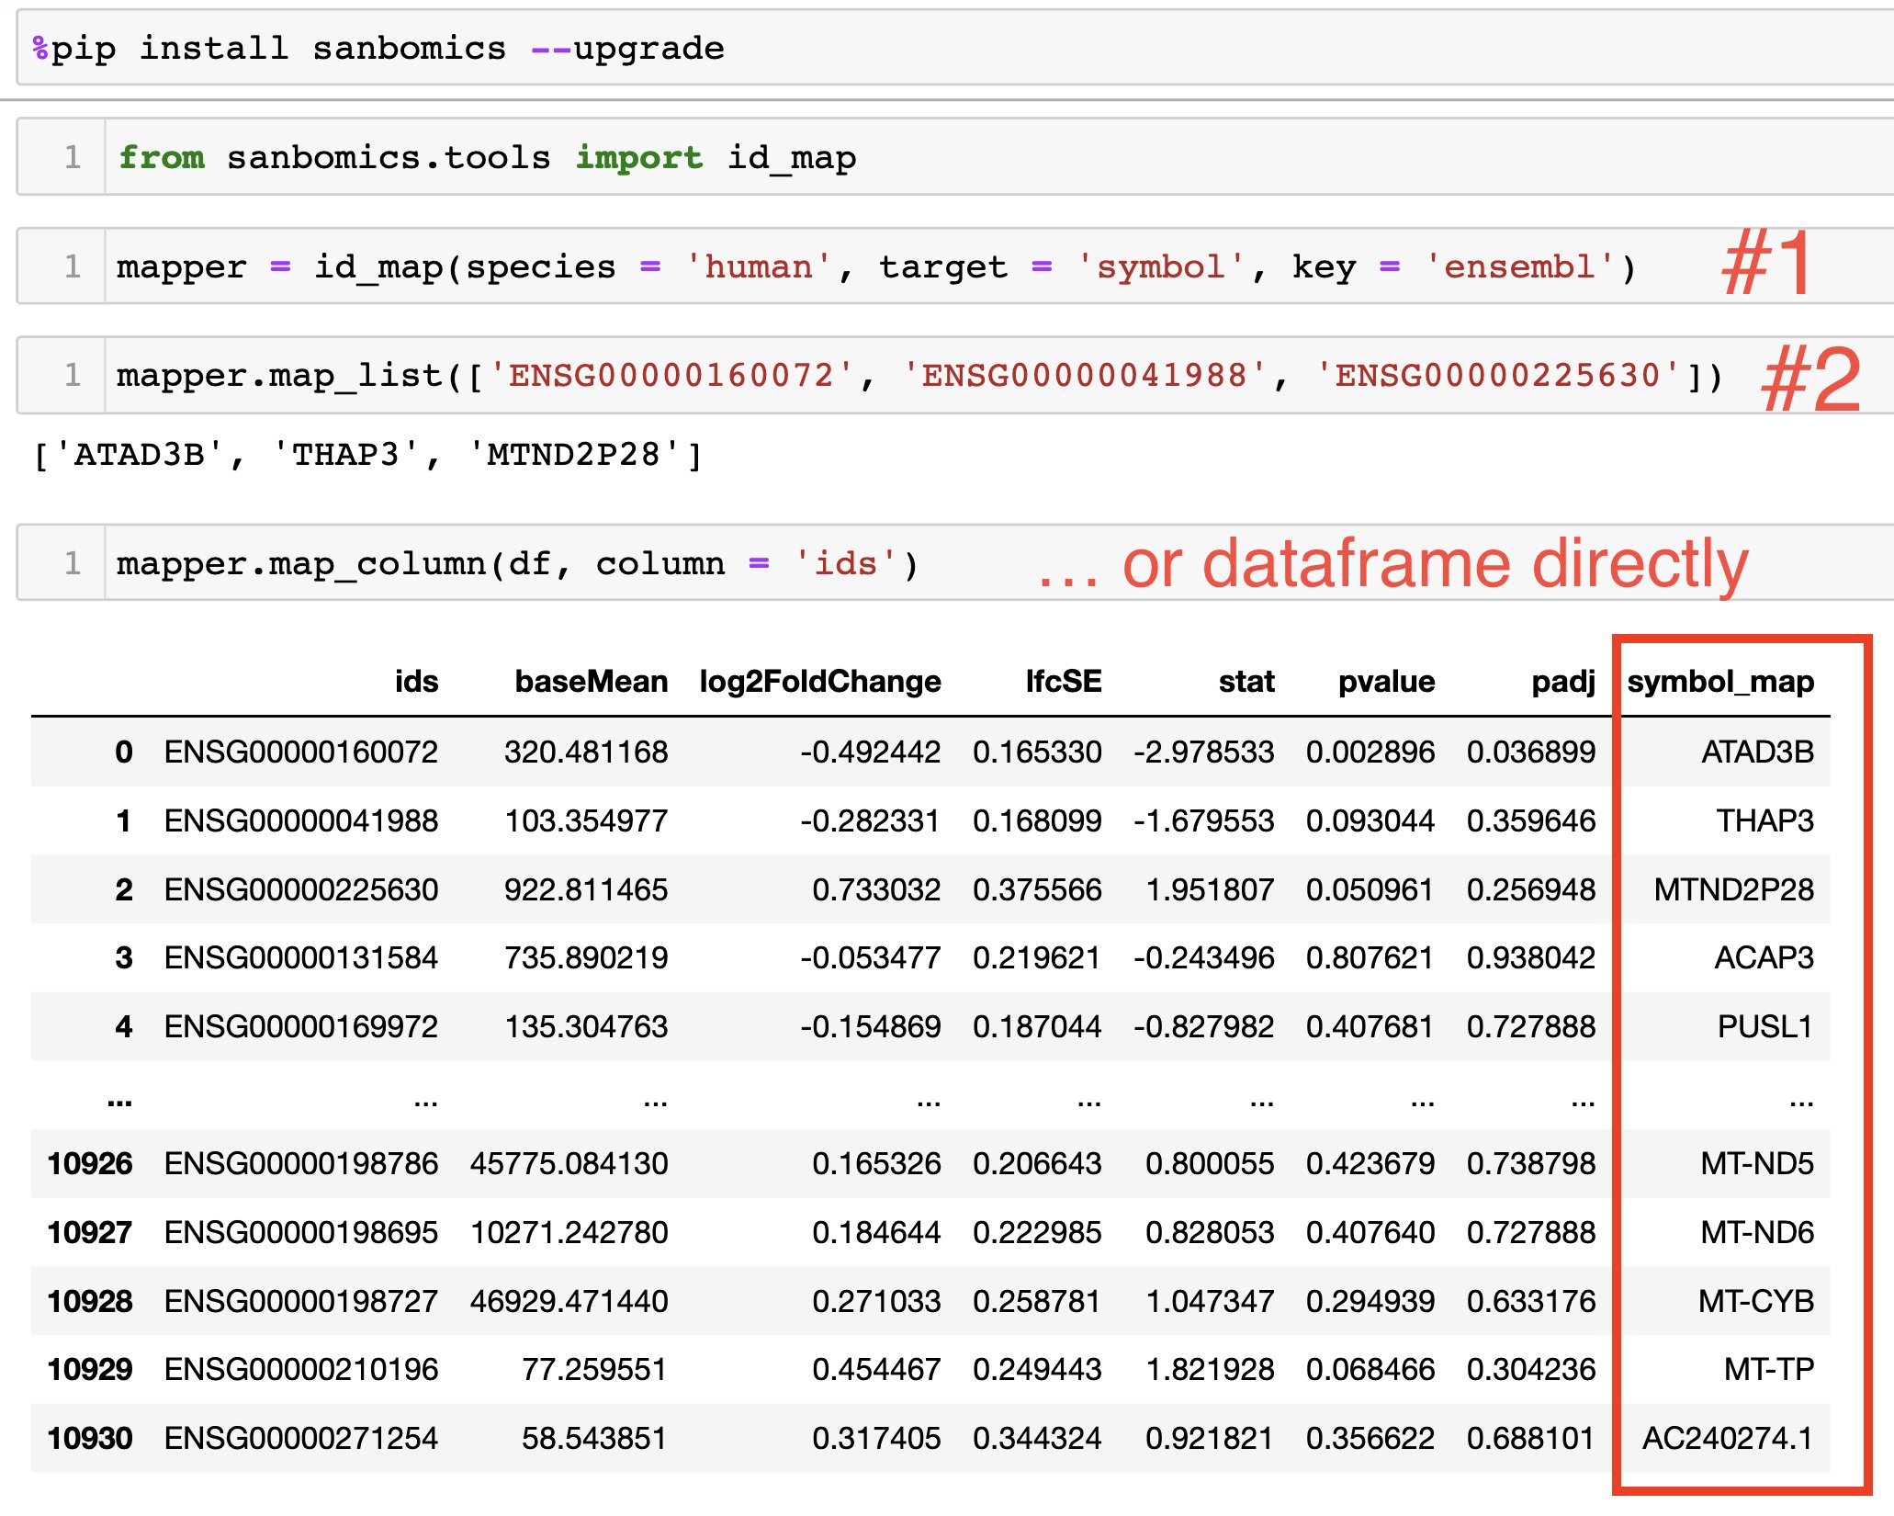This screenshot has height=1516, width=1894.
Task: Click the 'lfcSE' column header
Action: coord(1064,682)
